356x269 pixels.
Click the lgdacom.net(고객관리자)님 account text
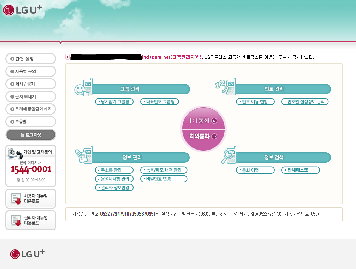172,57
